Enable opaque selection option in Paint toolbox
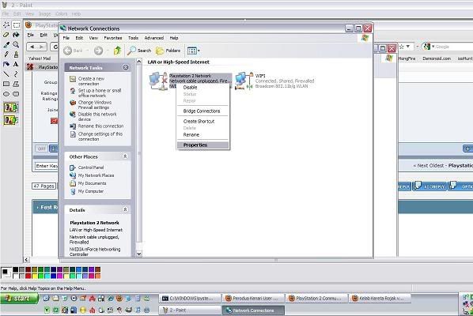473x316 pixels. coord(11,107)
